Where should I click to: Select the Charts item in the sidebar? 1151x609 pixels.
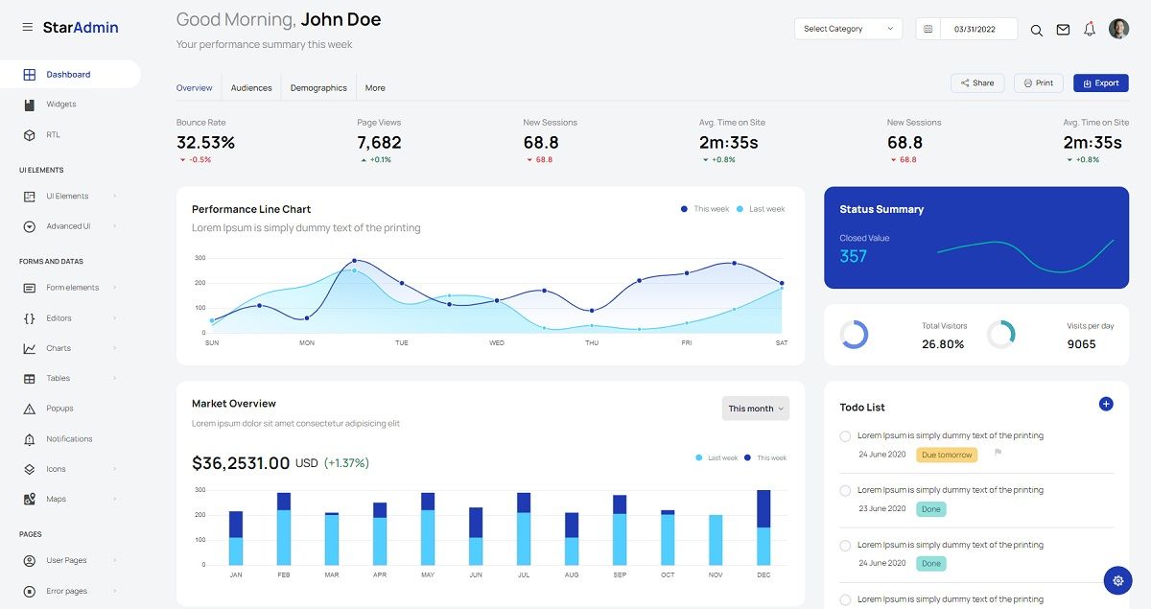pos(58,347)
